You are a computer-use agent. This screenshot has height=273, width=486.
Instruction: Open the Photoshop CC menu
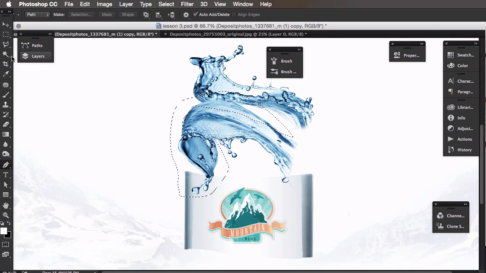click(38, 4)
